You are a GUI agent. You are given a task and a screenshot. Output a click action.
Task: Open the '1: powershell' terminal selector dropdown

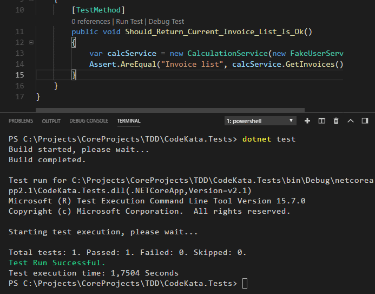tap(260, 121)
